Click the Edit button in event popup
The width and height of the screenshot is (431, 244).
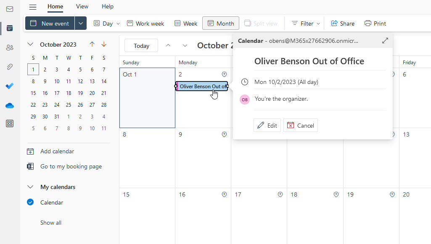click(267, 125)
